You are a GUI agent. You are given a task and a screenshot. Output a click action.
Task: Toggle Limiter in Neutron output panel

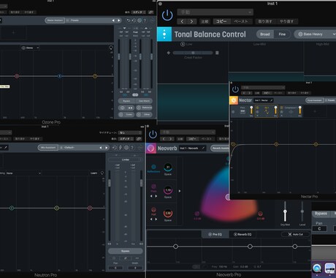click(125, 159)
